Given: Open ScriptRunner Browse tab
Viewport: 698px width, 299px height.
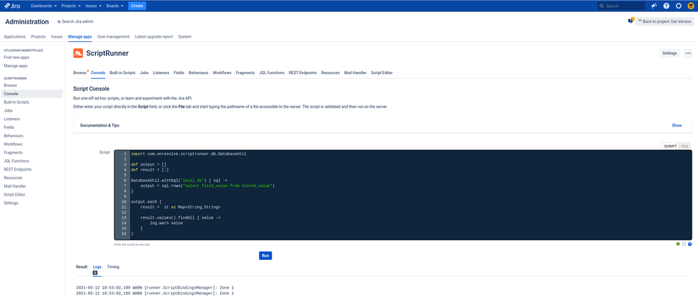Looking at the screenshot, I should [x=80, y=73].
